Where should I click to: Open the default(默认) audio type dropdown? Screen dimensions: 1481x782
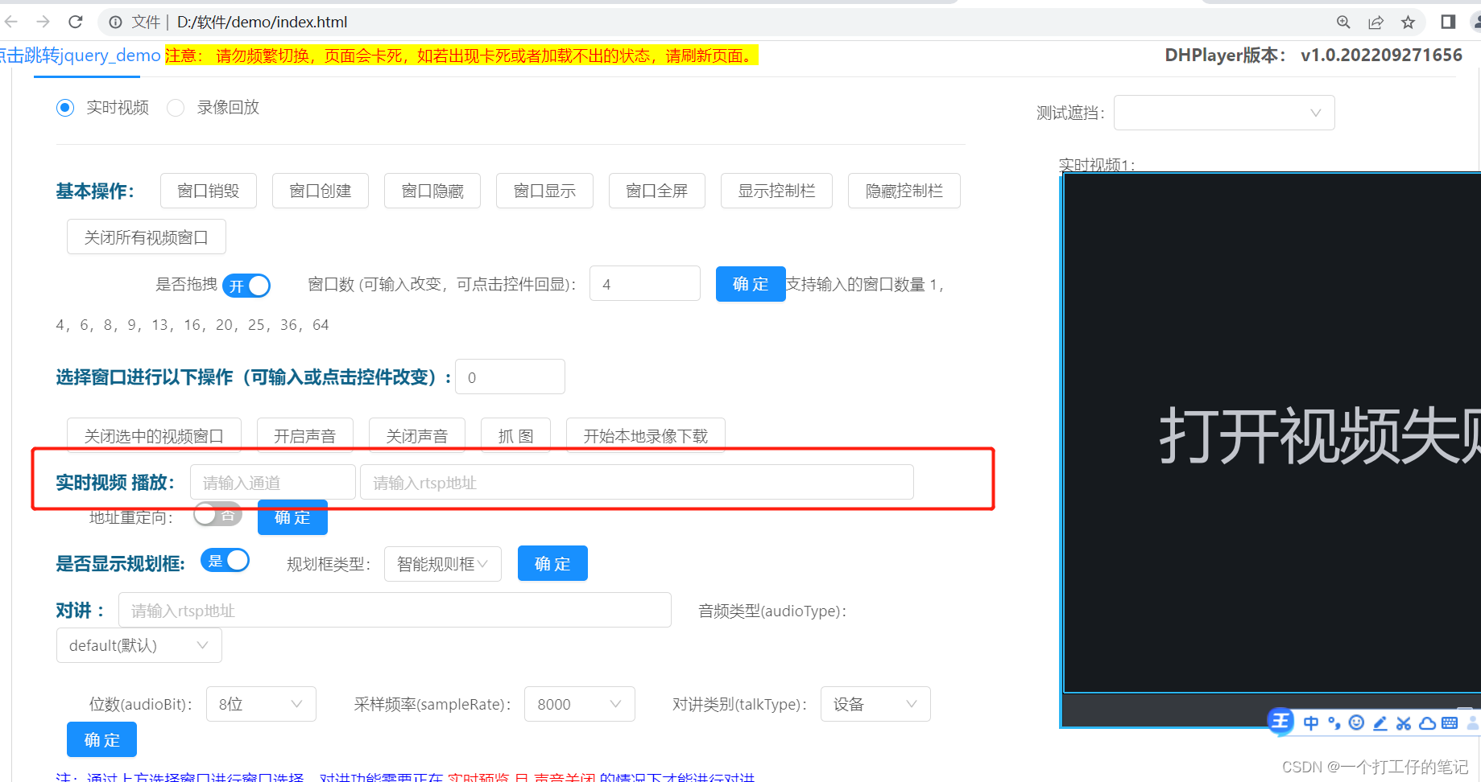pos(139,645)
